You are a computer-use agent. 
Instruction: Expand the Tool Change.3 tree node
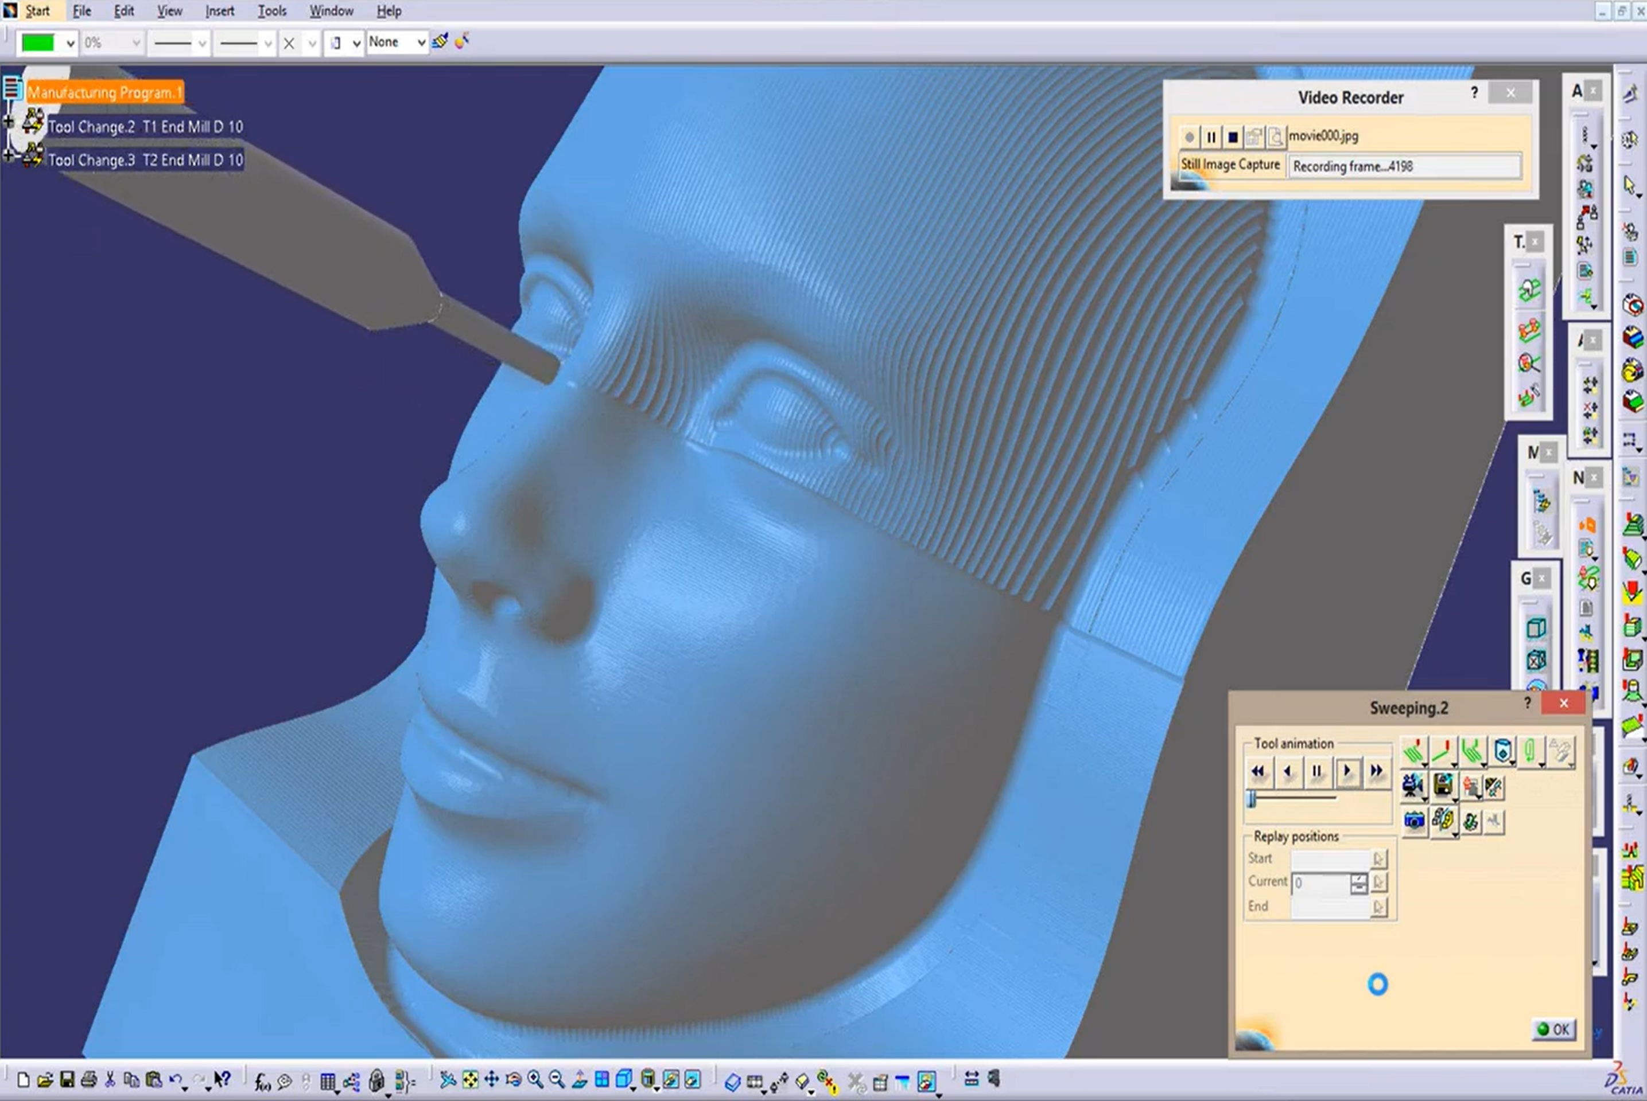[9, 155]
